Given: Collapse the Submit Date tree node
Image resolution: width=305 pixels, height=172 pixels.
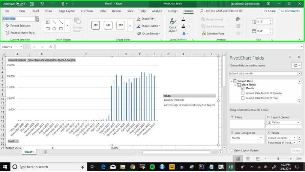Looking at the screenshot, I should (231, 81).
